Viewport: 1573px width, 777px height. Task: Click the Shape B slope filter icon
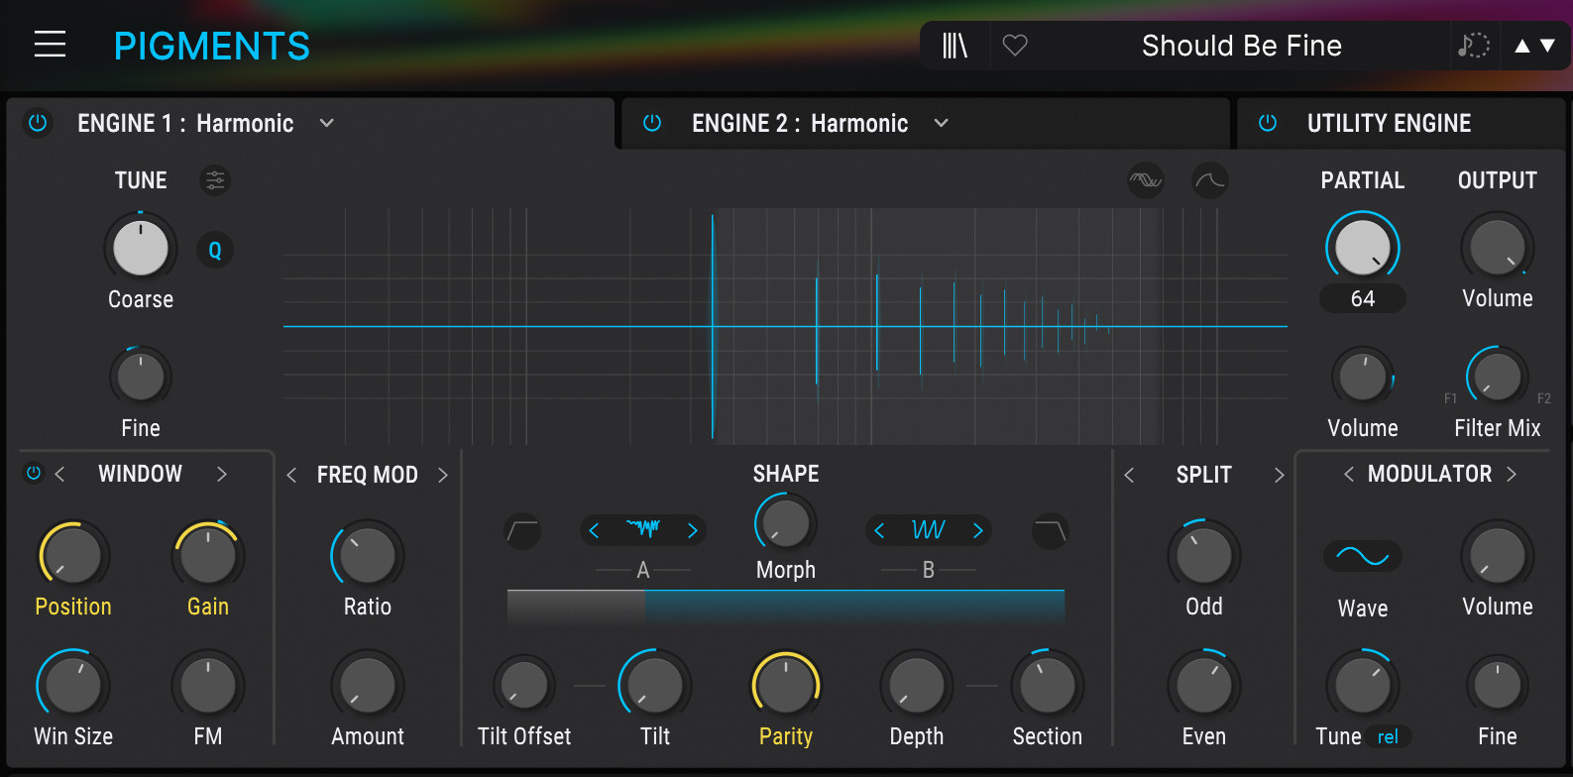(x=1050, y=531)
